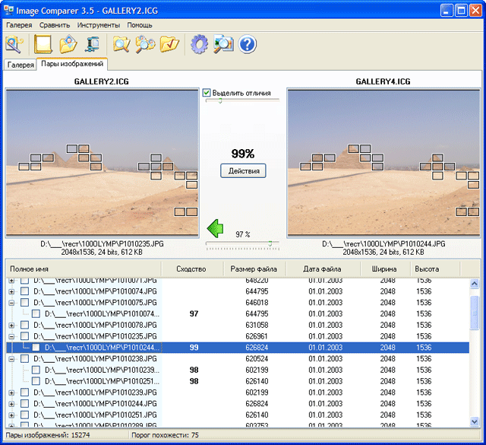Viewport: 486px width, 445px height.
Task: Click the folder with checkmark icon
Action: point(169,44)
